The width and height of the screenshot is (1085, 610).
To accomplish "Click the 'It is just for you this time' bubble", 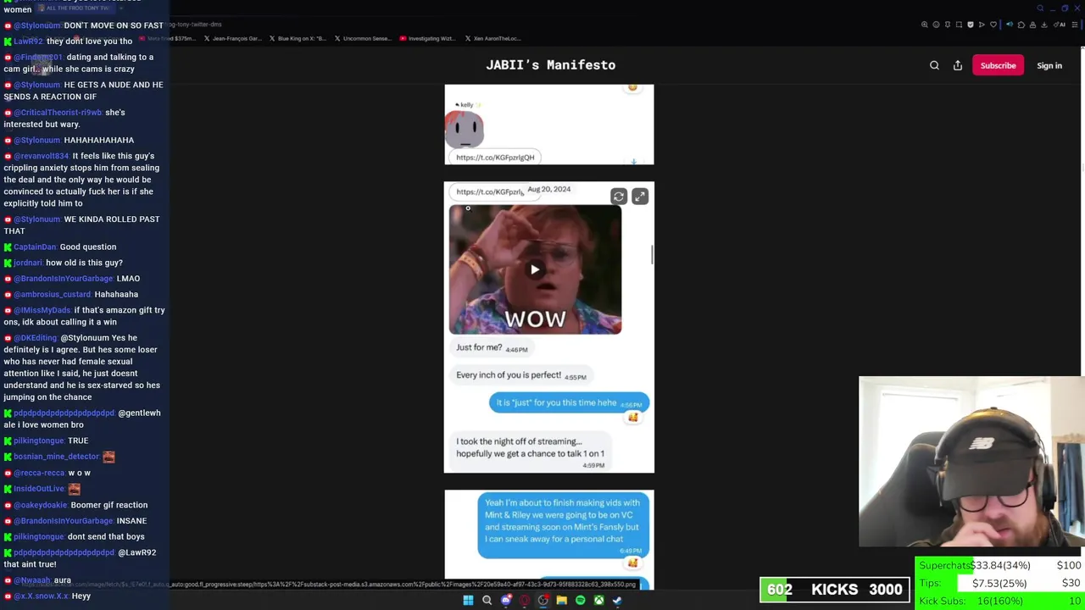I will [569, 403].
